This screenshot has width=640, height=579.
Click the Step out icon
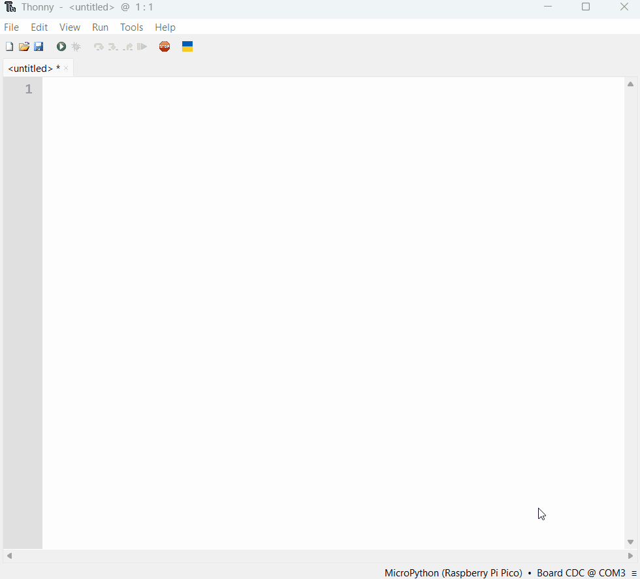128,46
